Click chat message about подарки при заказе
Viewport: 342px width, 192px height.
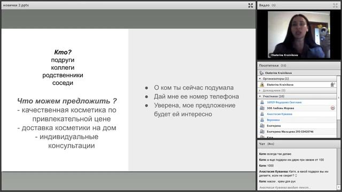click(291, 160)
